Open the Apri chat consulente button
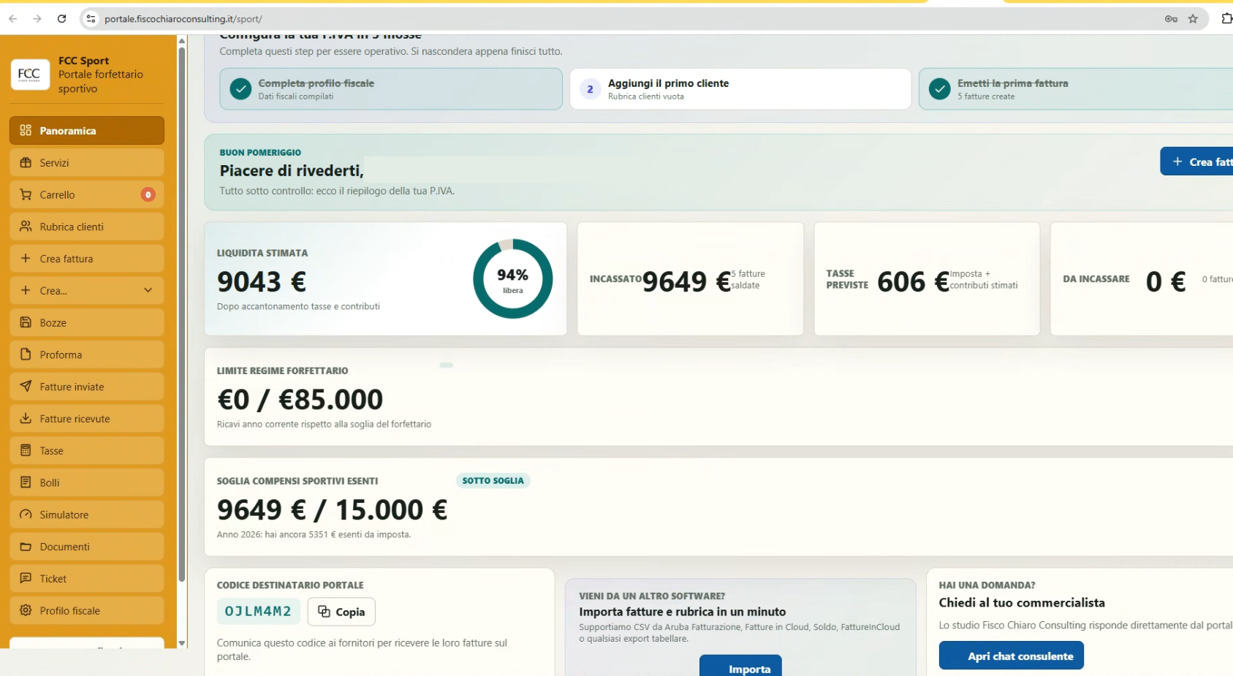The image size is (1233, 676). pos(1012,656)
